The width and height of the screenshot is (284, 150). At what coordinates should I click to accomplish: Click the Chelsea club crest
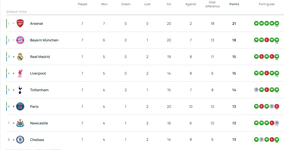(20, 140)
